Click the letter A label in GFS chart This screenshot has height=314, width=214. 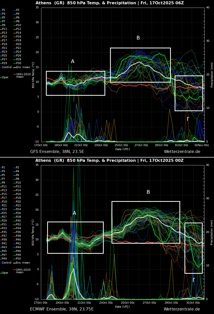[73, 62]
